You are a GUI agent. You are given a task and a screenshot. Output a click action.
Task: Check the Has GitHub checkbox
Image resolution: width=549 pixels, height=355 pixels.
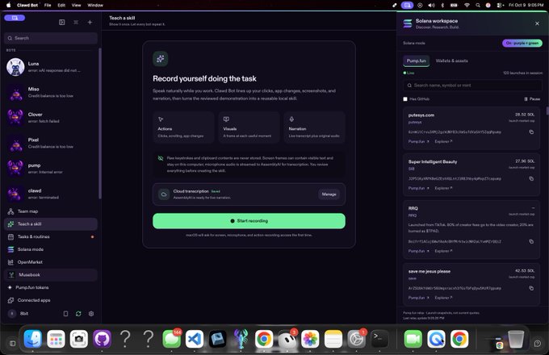(405, 99)
